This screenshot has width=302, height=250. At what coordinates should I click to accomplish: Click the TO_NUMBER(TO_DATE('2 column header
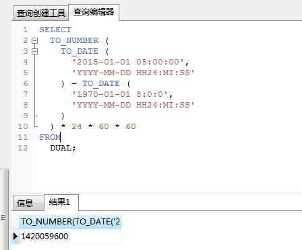70,222
